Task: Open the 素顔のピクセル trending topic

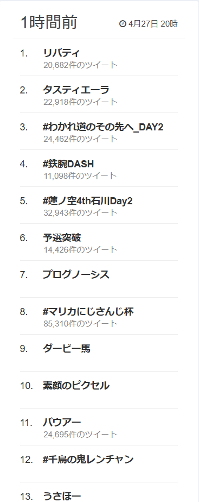Action: (x=76, y=386)
